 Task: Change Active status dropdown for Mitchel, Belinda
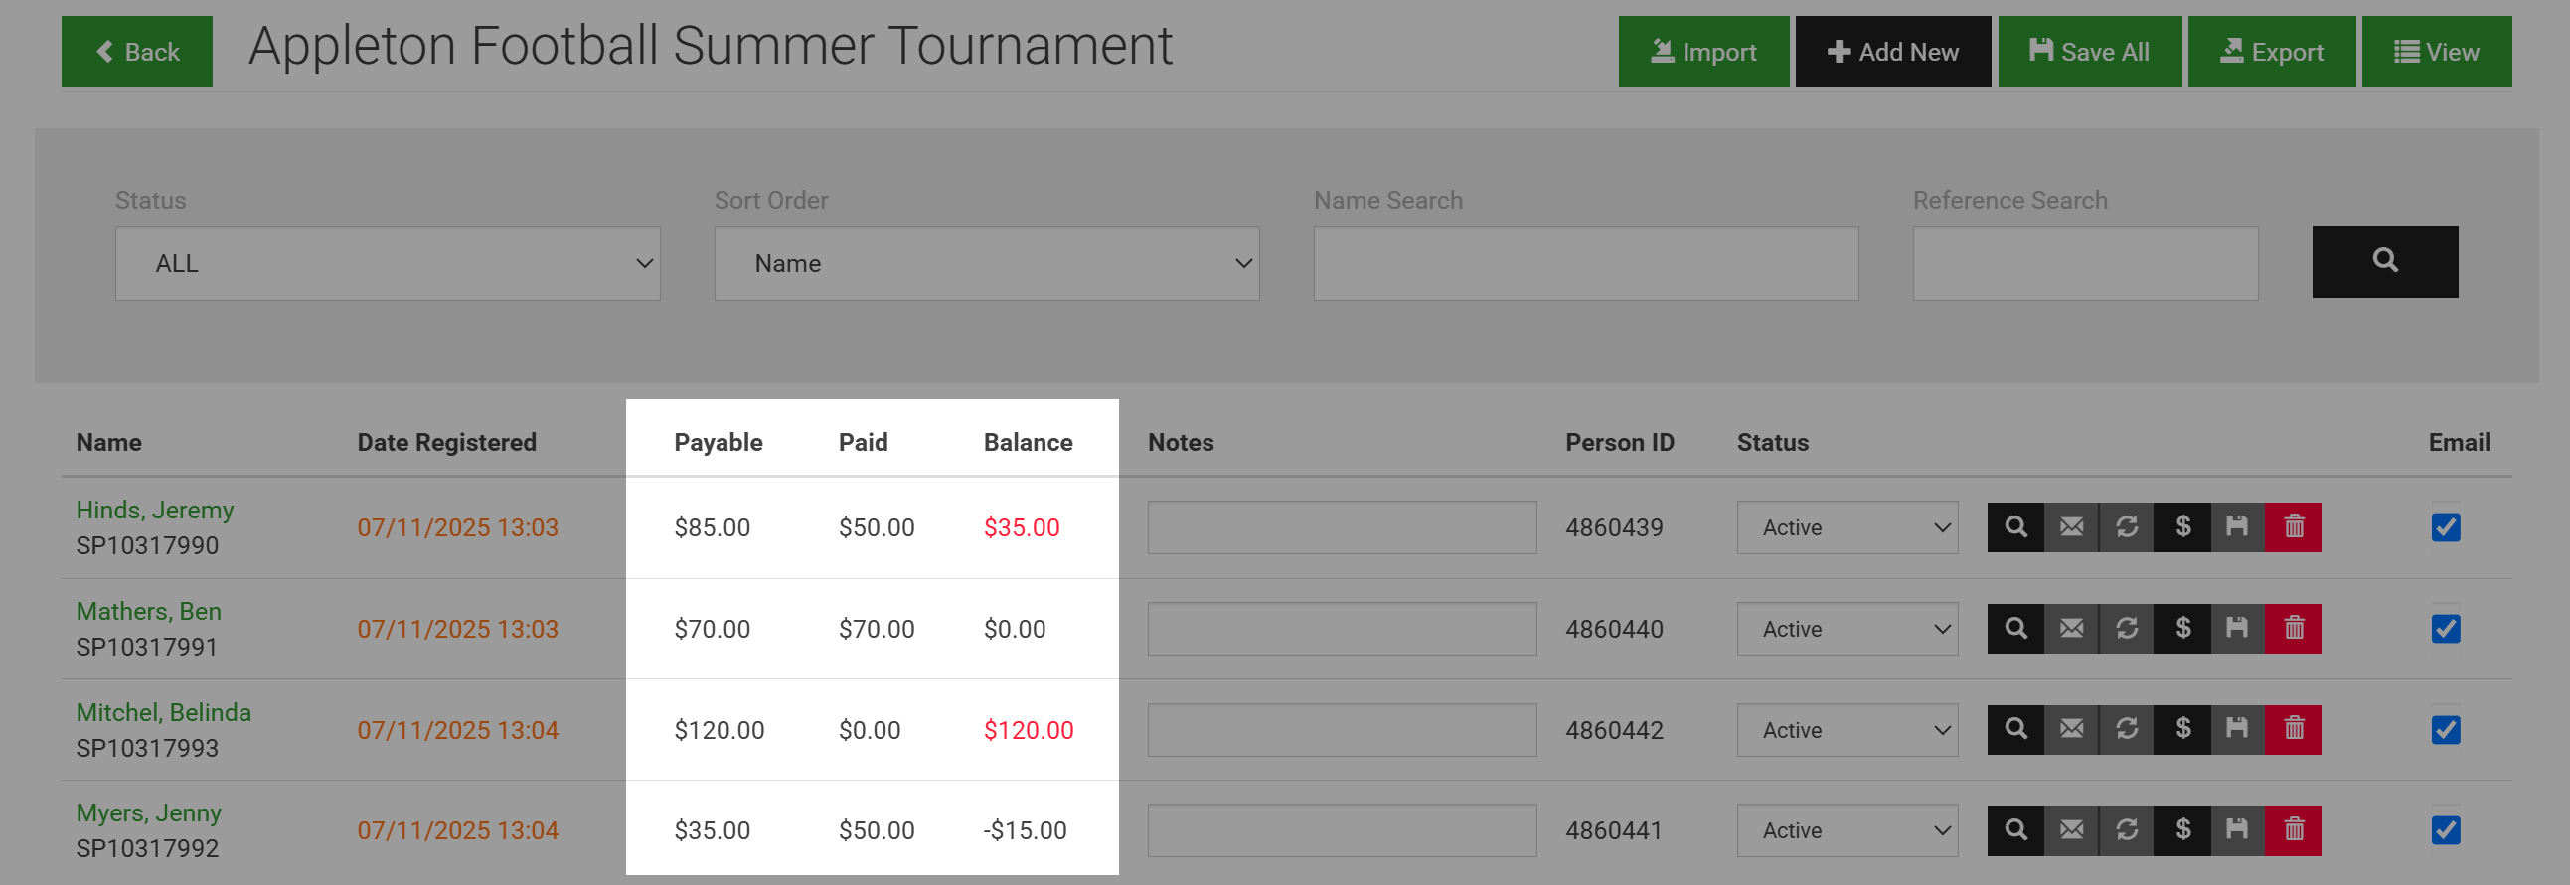pos(1847,730)
